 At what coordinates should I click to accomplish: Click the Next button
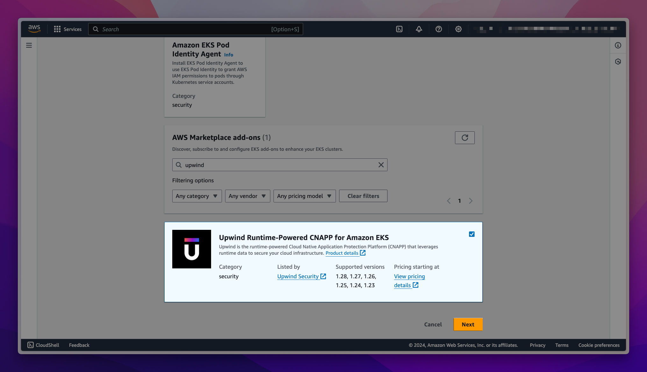click(468, 324)
